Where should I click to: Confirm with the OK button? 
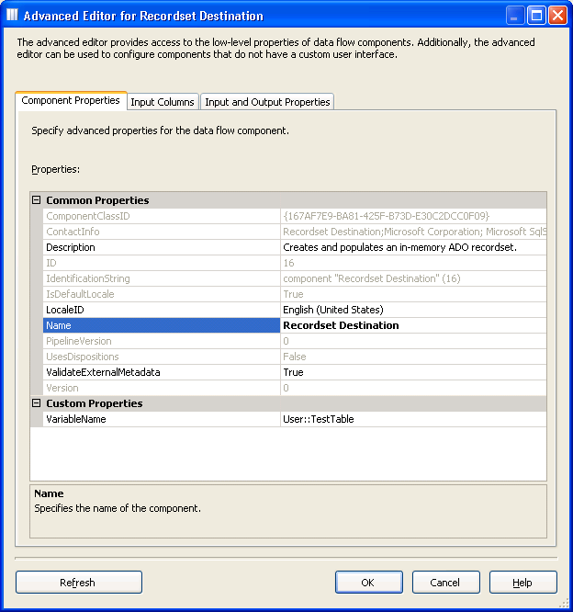(368, 583)
